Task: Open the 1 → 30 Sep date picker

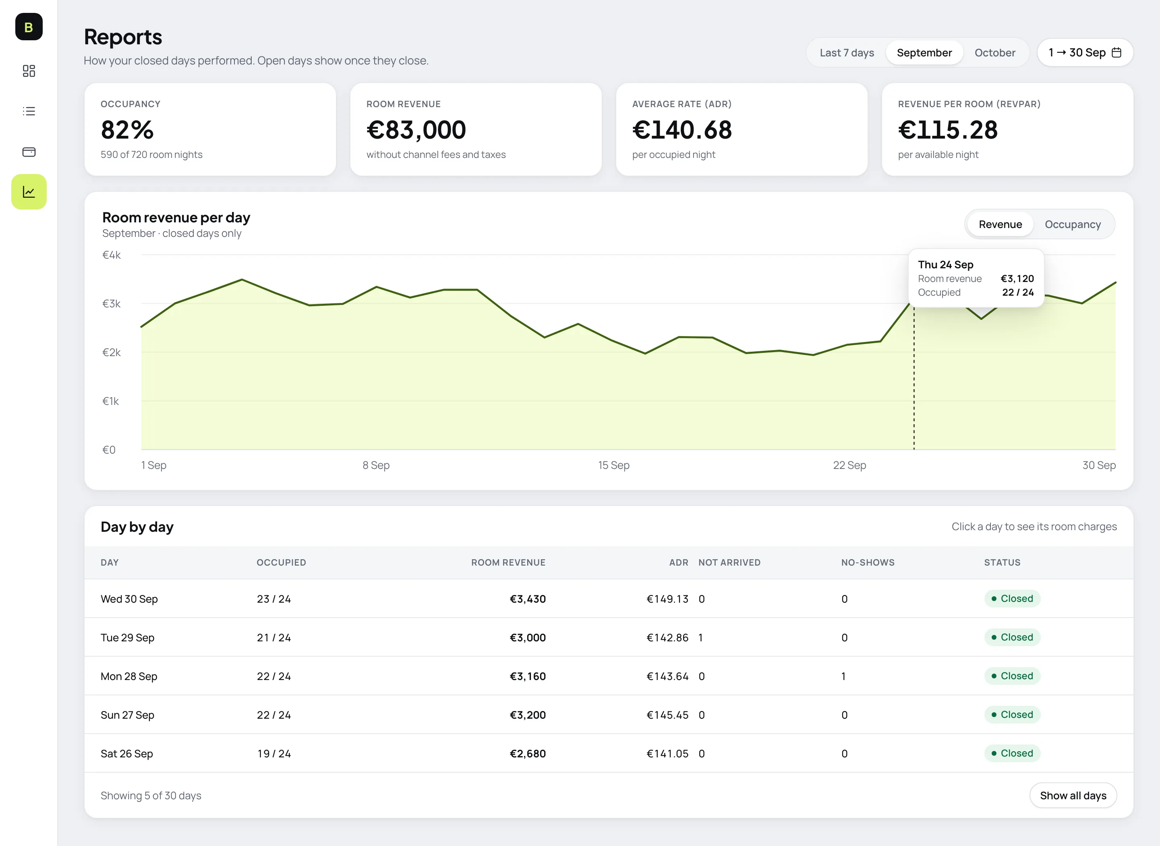Action: click(x=1085, y=52)
